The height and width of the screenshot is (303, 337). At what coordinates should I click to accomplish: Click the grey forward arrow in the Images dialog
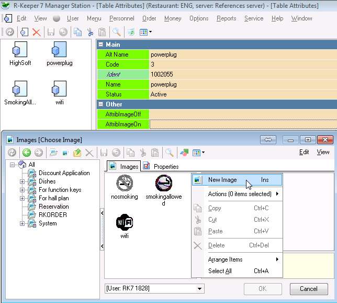coord(39,153)
